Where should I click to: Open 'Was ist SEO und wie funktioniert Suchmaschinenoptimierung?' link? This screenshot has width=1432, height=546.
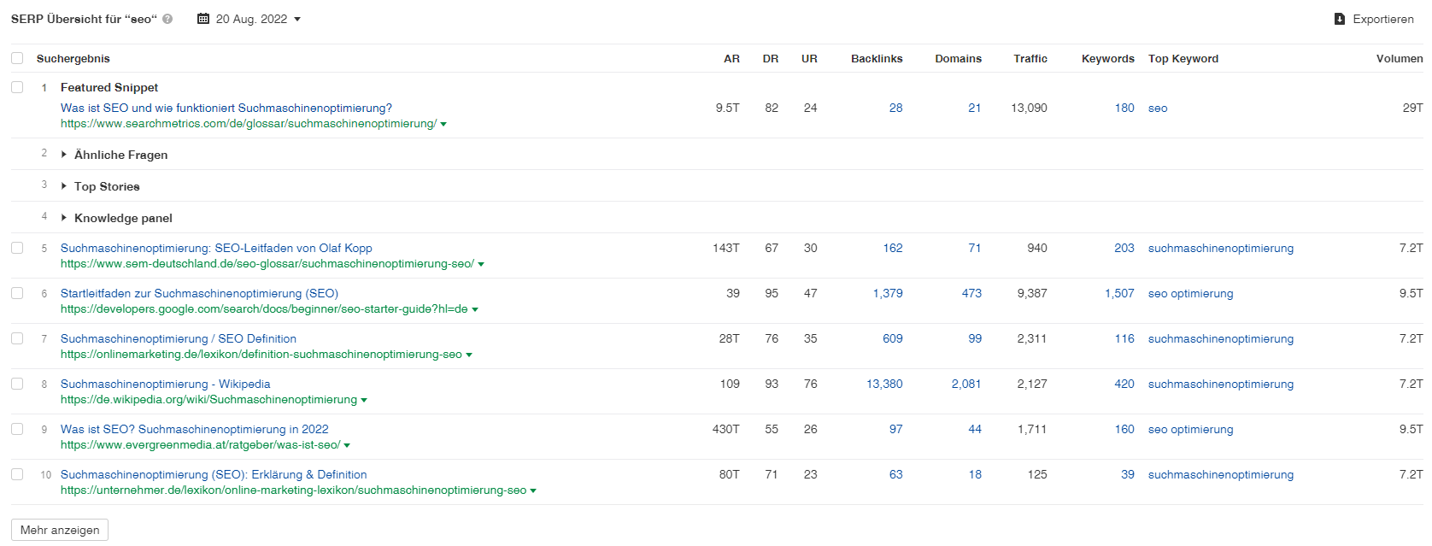(226, 108)
